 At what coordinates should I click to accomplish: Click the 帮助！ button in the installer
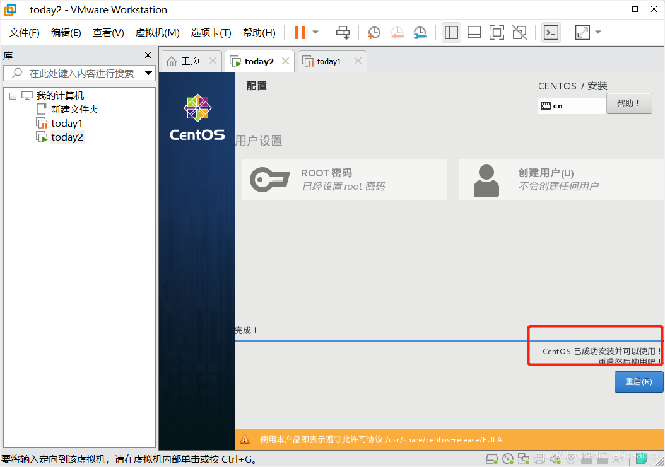pos(629,103)
